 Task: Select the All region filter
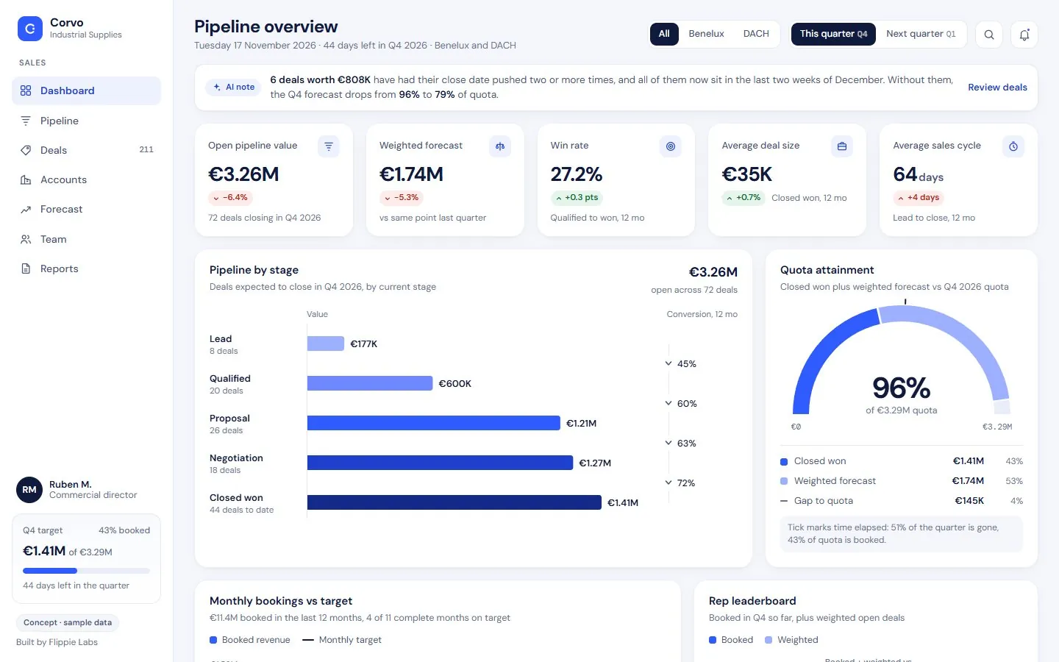[664, 34]
